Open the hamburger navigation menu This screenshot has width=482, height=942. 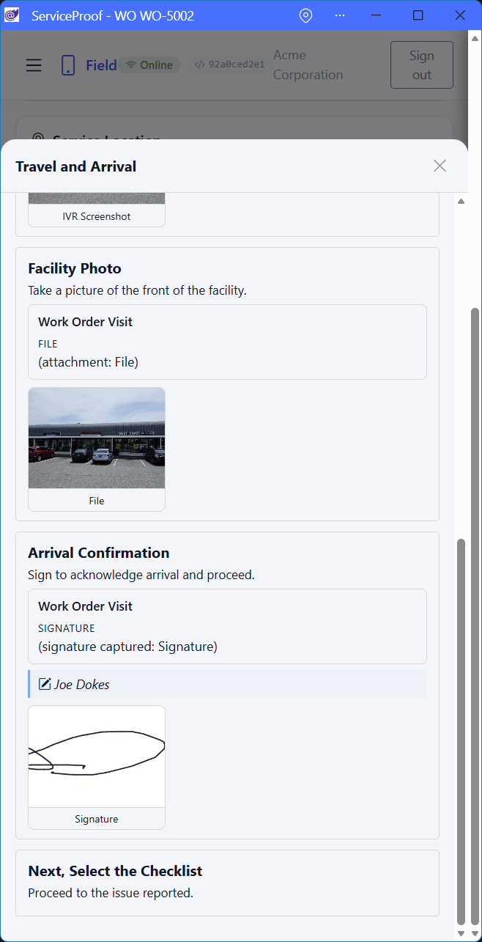34,65
